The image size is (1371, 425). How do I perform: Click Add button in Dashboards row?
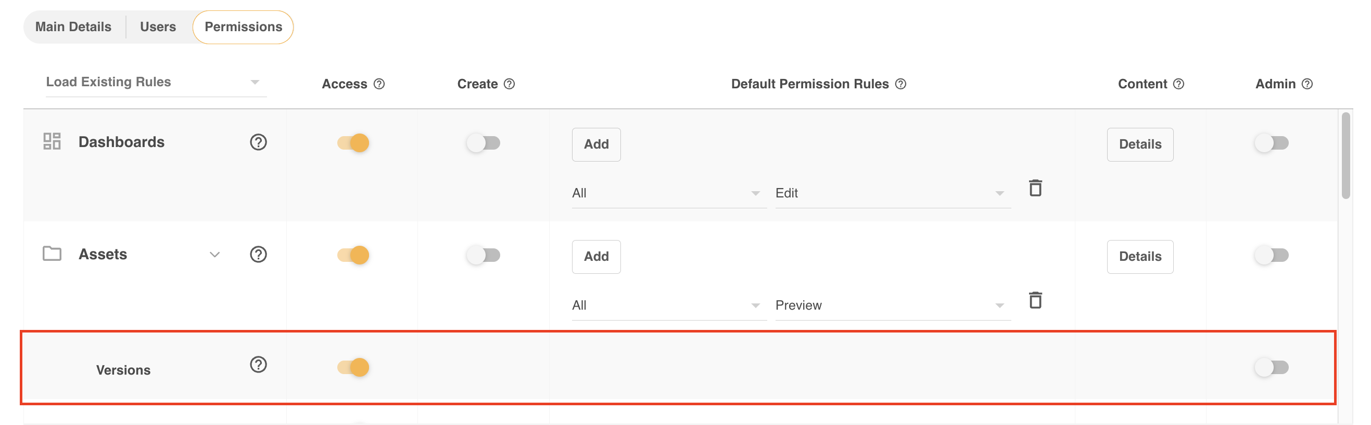596,144
